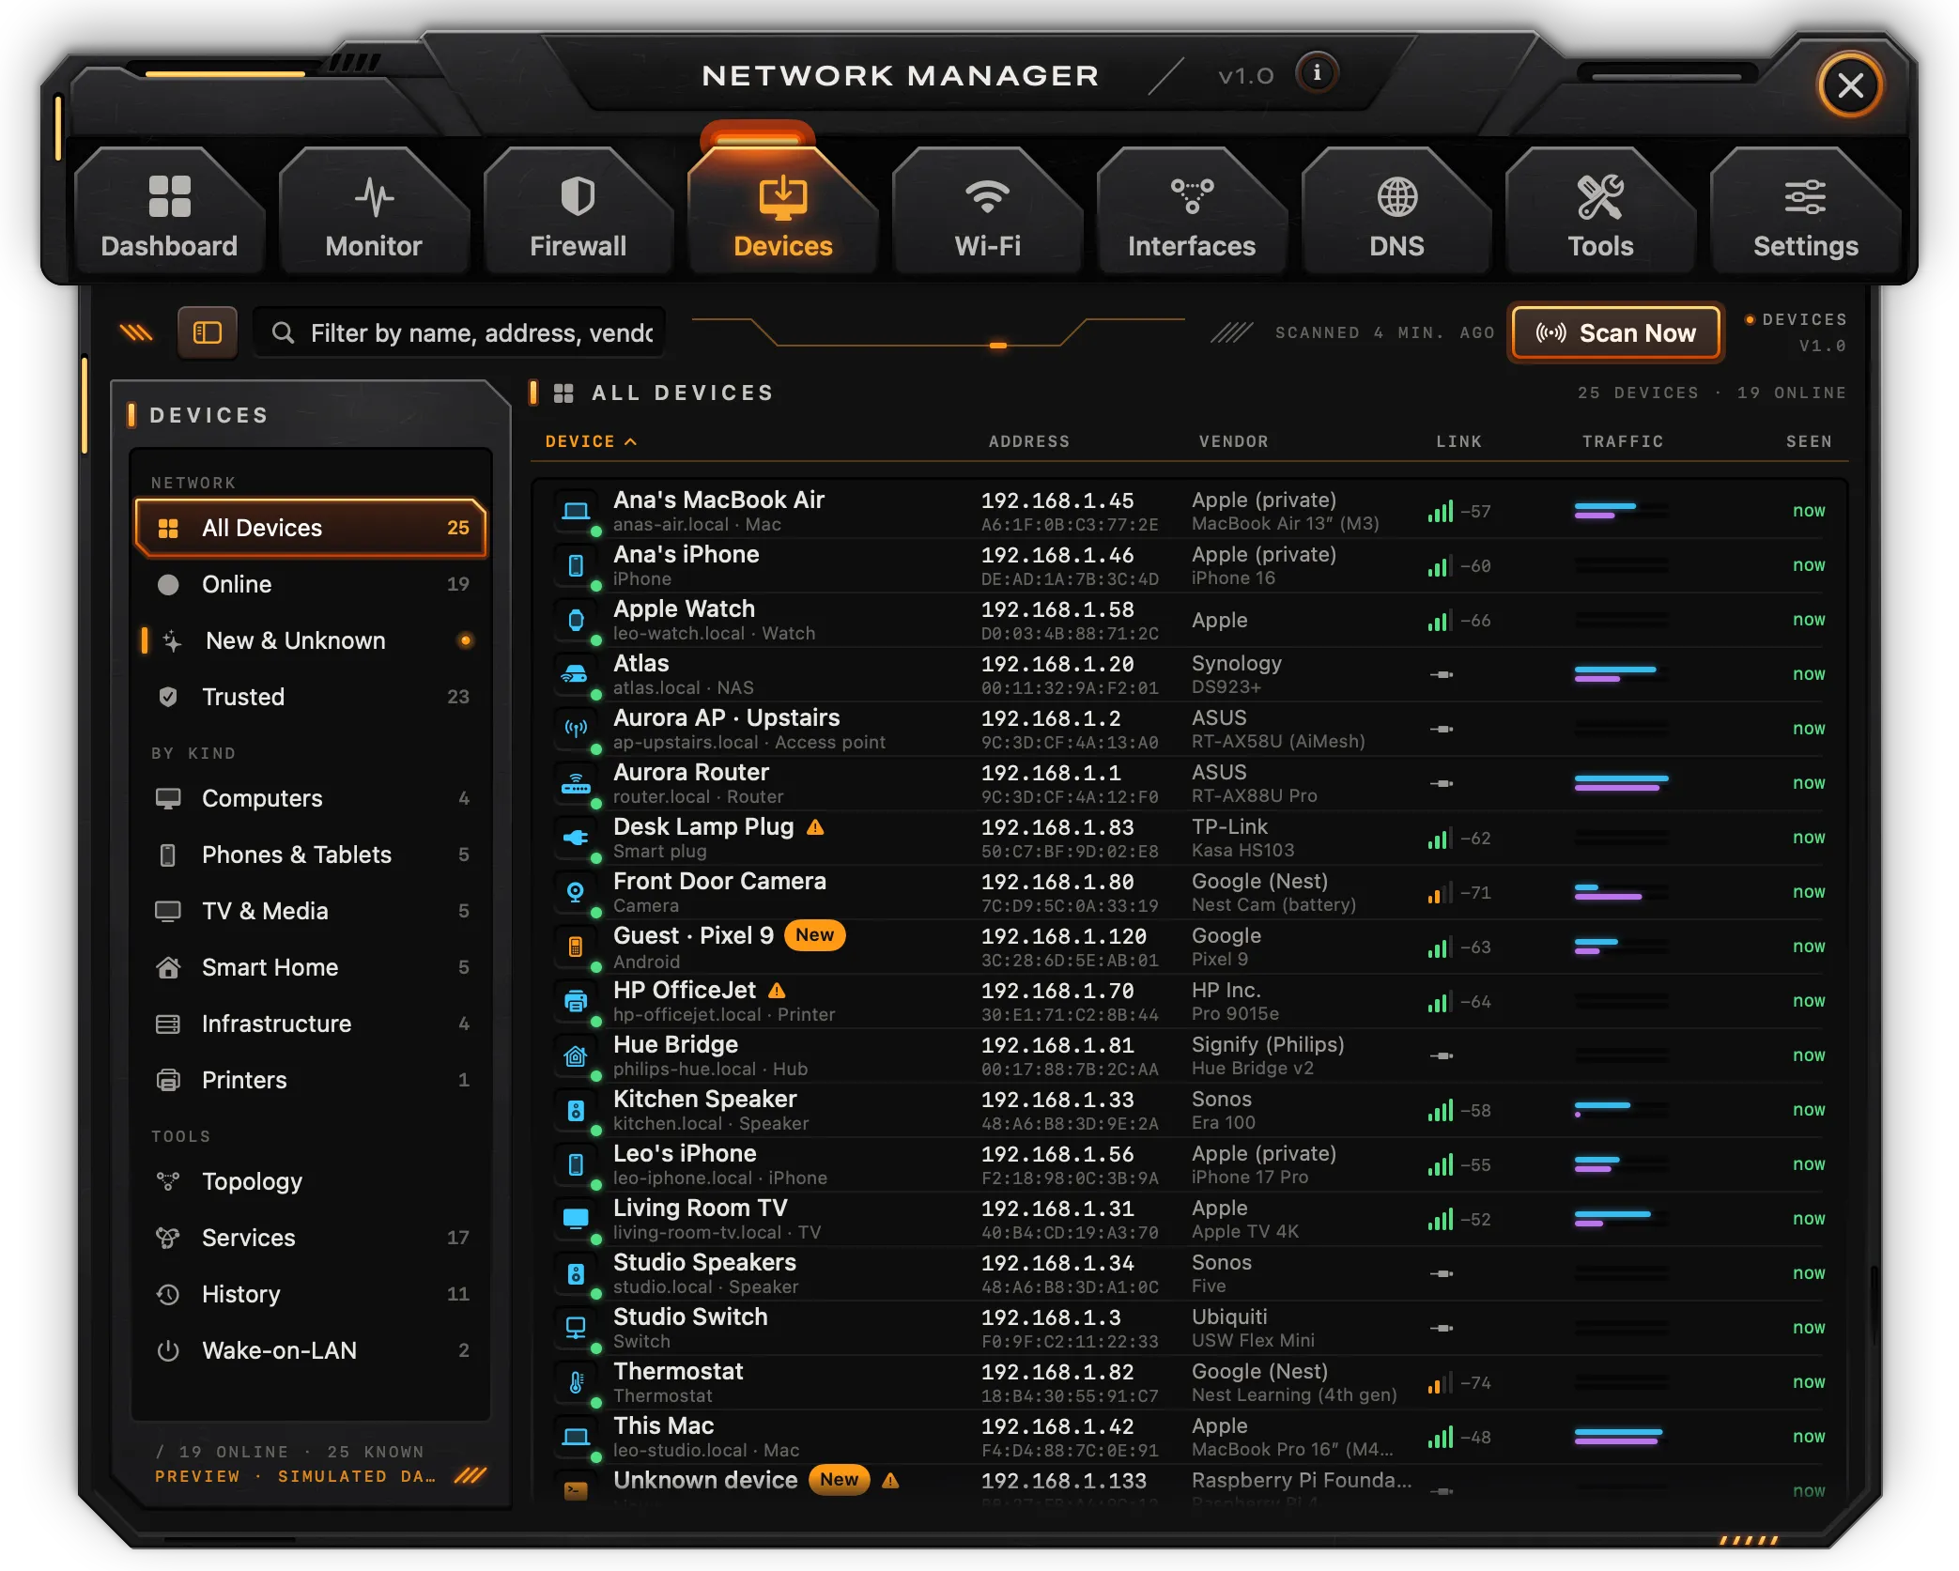Filter by the Computers kind
Screen dimensions: 1959x1571
(x=311, y=798)
